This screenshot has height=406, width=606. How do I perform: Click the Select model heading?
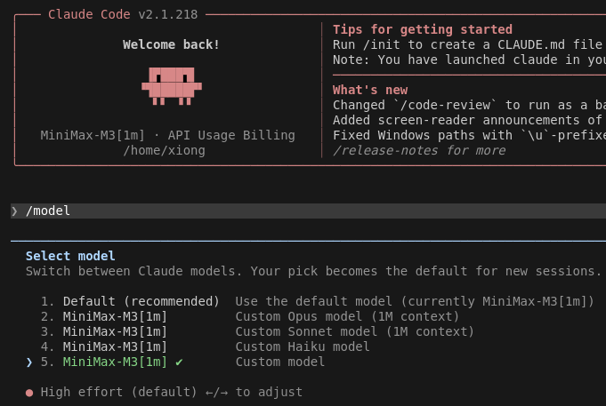(70, 256)
